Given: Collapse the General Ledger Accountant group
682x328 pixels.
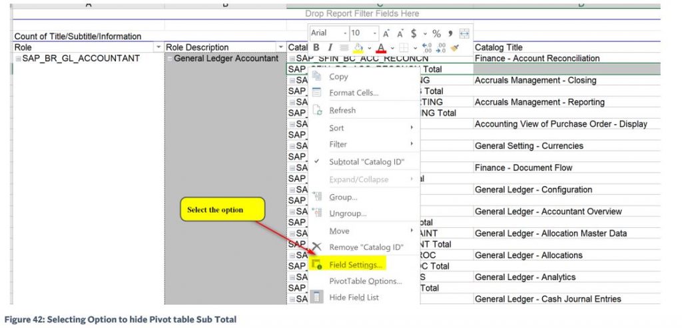Looking at the screenshot, I should pyautogui.click(x=169, y=59).
